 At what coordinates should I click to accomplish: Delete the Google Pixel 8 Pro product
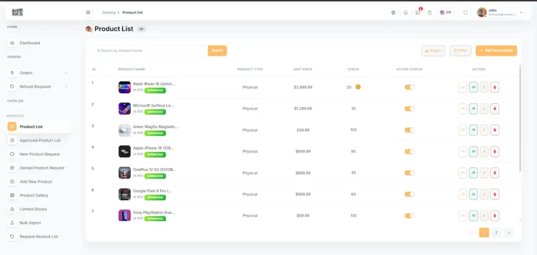click(x=495, y=194)
